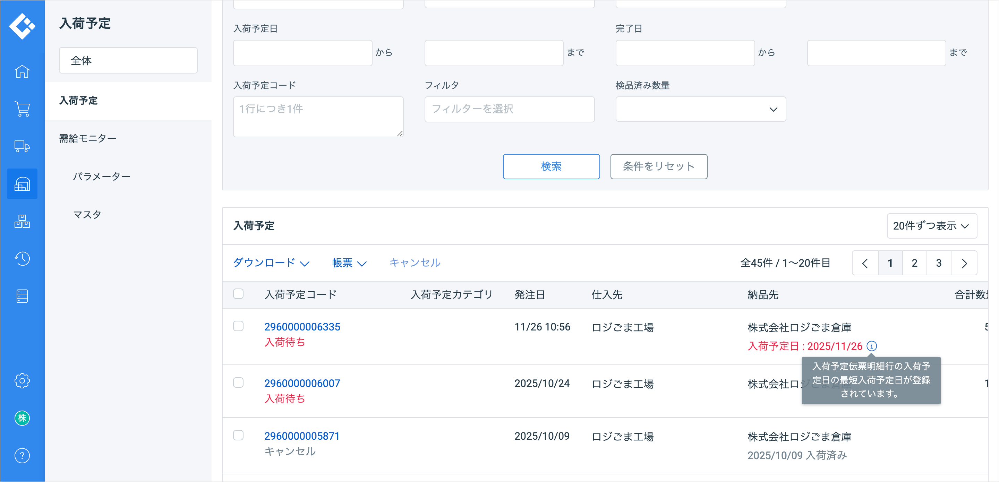Viewport: 999px width, 482px height.
Task: Click the stacked boxes inventory icon
Action: (x=22, y=222)
